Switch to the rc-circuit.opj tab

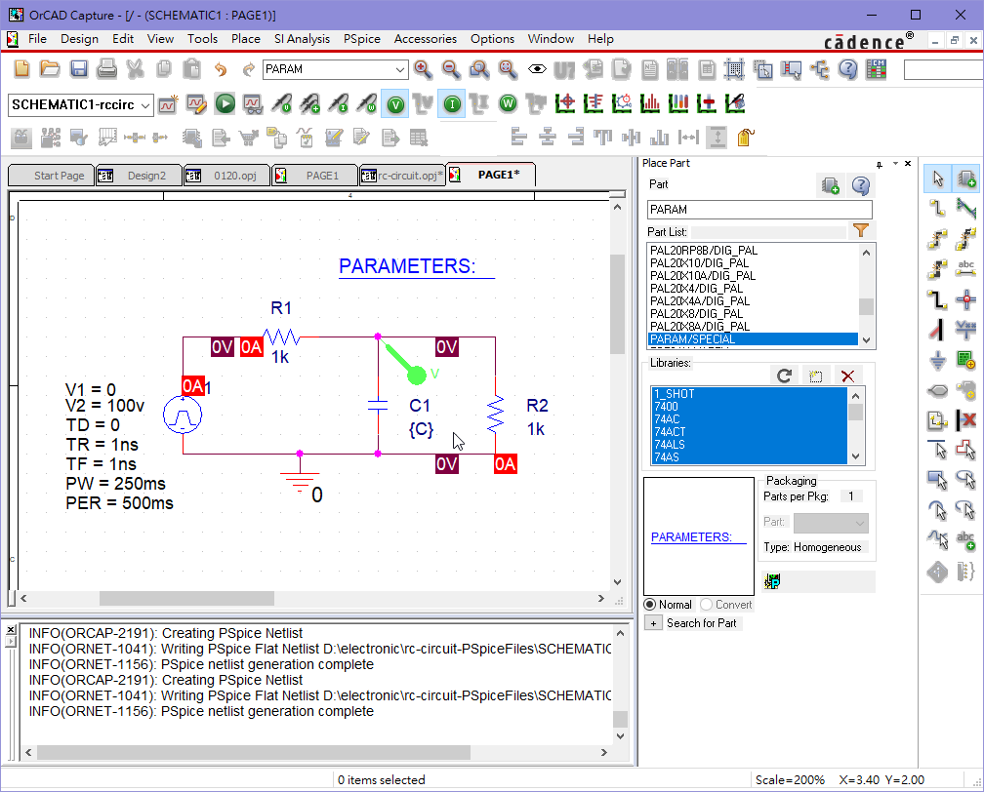click(x=403, y=176)
